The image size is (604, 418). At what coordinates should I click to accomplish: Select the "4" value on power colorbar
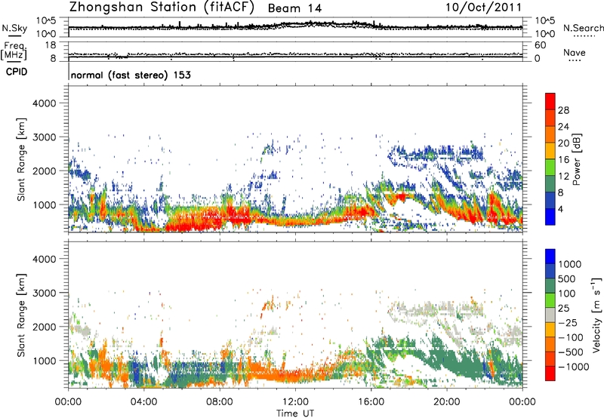click(x=560, y=210)
